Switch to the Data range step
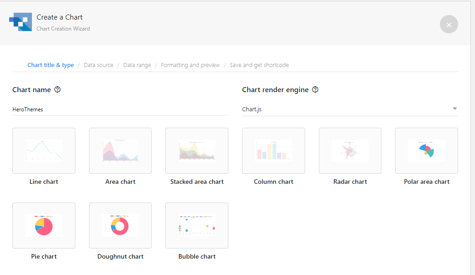 coord(137,65)
